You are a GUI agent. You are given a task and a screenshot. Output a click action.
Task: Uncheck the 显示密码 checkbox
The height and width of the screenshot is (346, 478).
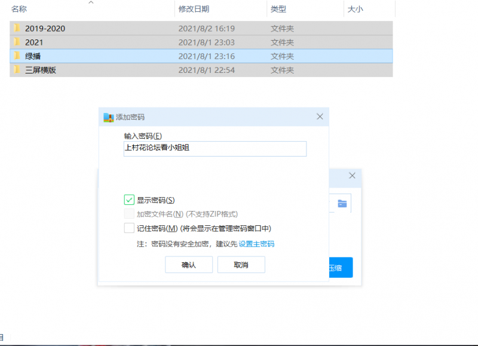click(129, 200)
